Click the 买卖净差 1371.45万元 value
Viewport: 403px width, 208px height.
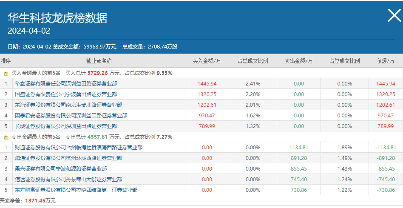tap(40, 200)
